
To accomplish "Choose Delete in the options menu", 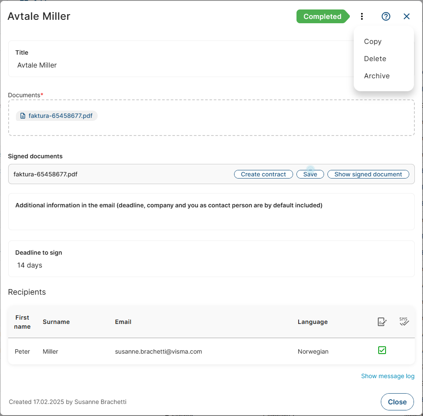I will coord(375,59).
